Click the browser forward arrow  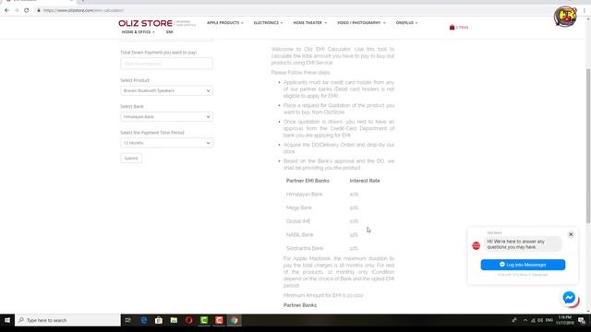coord(17,10)
